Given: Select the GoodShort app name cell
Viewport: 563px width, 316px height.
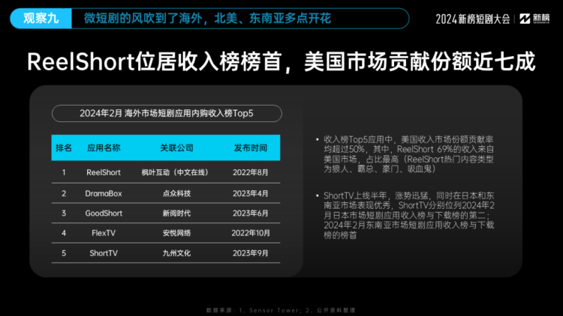Looking at the screenshot, I should pos(104,213).
